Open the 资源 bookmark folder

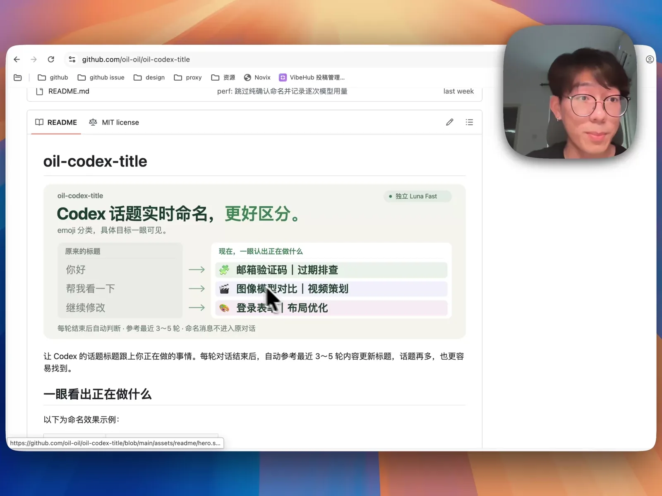point(223,78)
